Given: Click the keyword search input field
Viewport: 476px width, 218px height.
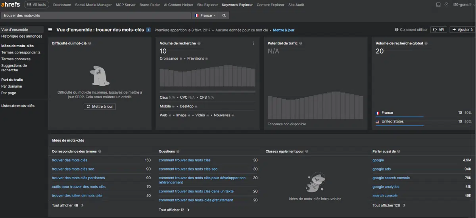Looking at the screenshot, I should pyautogui.click(x=95, y=15).
